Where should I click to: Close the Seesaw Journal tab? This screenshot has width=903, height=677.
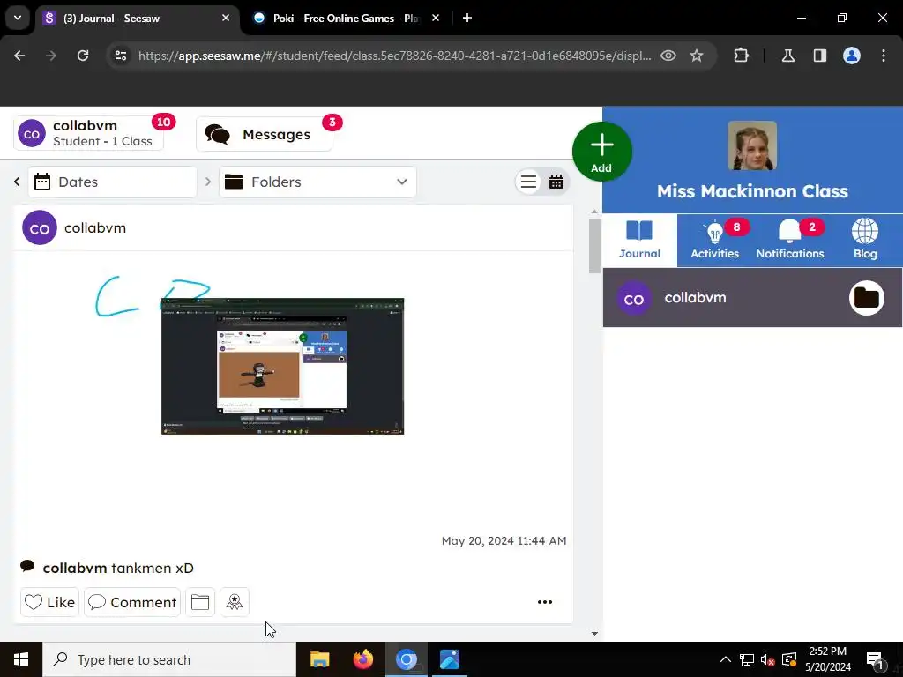pos(226,19)
